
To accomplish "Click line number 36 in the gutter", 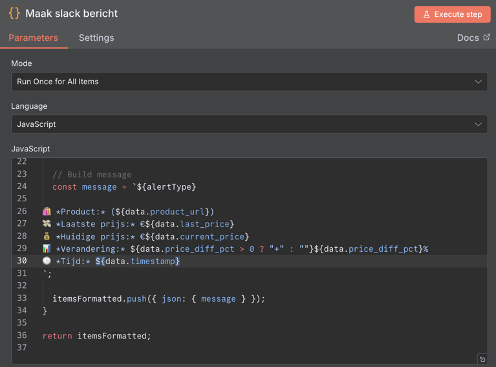I will tap(22, 335).
